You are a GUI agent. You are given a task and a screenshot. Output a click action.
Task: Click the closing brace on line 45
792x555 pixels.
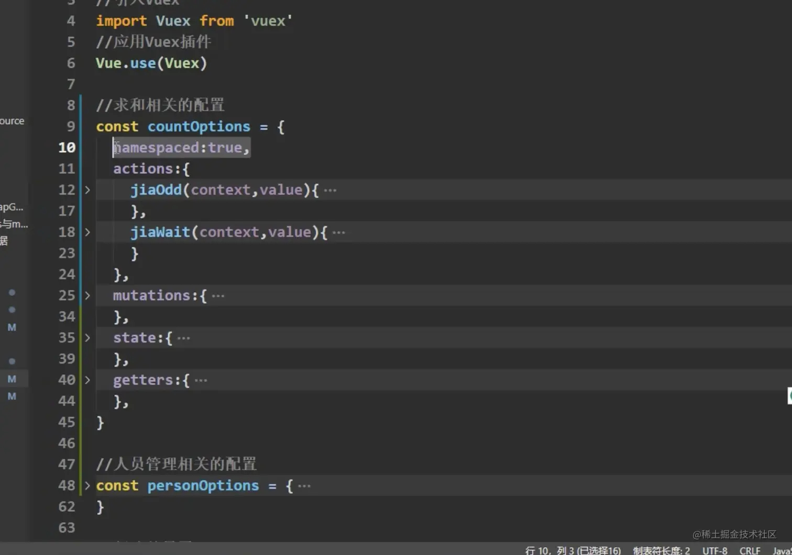pyautogui.click(x=100, y=423)
